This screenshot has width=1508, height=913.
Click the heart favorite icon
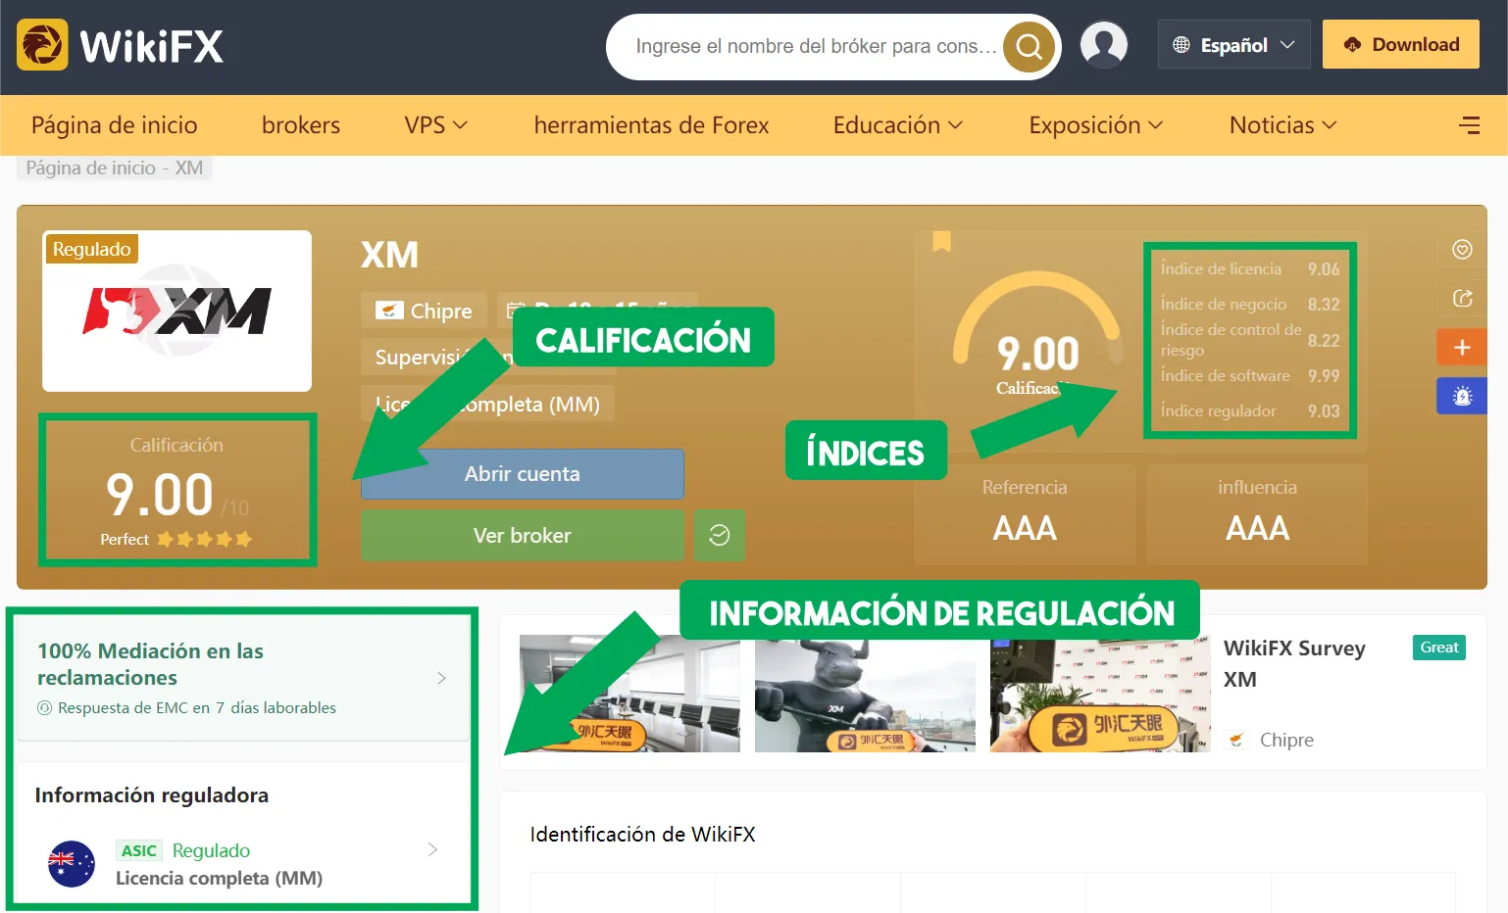pos(1462,250)
